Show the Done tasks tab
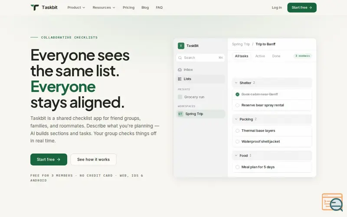The width and height of the screenshot is (347, 217). [x=276, y=56]
